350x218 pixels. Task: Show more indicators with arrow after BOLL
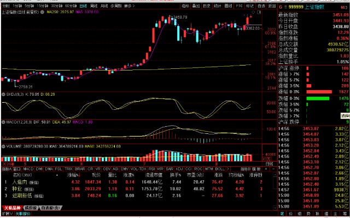pos(227,169)
